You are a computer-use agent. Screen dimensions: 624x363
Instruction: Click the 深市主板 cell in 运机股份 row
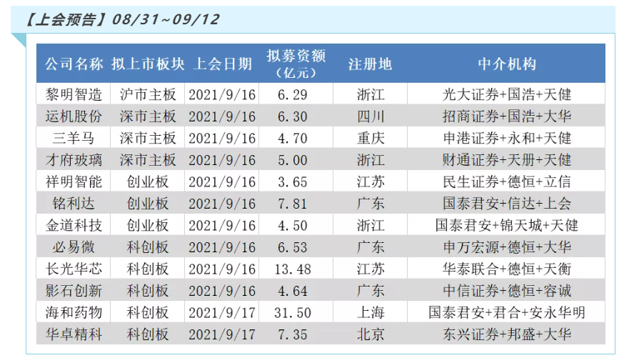point(148,116)
